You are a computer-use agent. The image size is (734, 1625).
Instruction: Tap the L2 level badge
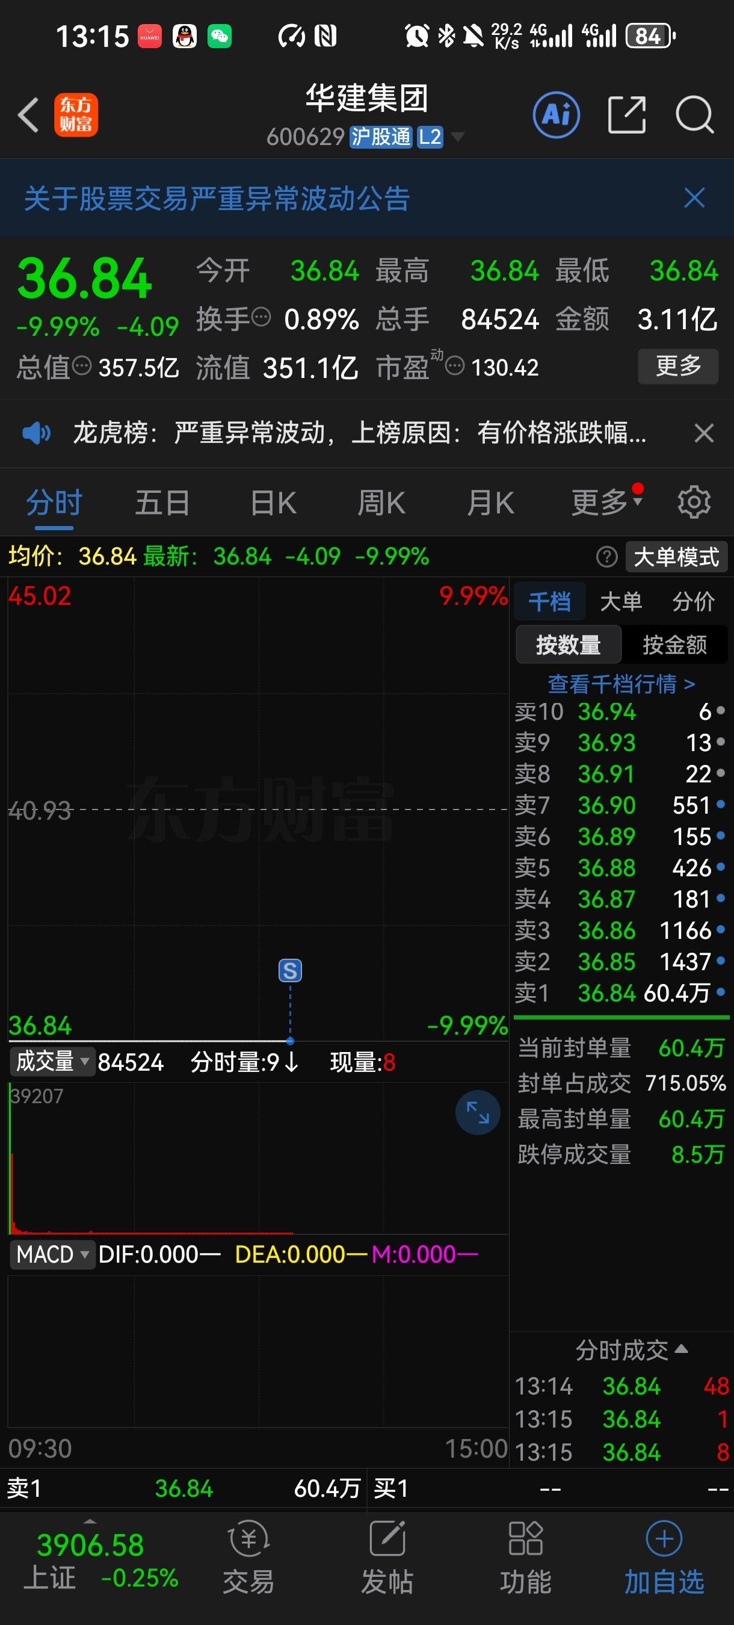(x=430, y=137)
